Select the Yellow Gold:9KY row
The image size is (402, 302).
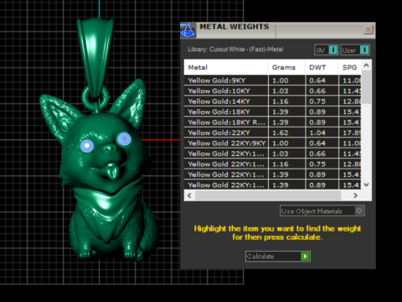272,81
